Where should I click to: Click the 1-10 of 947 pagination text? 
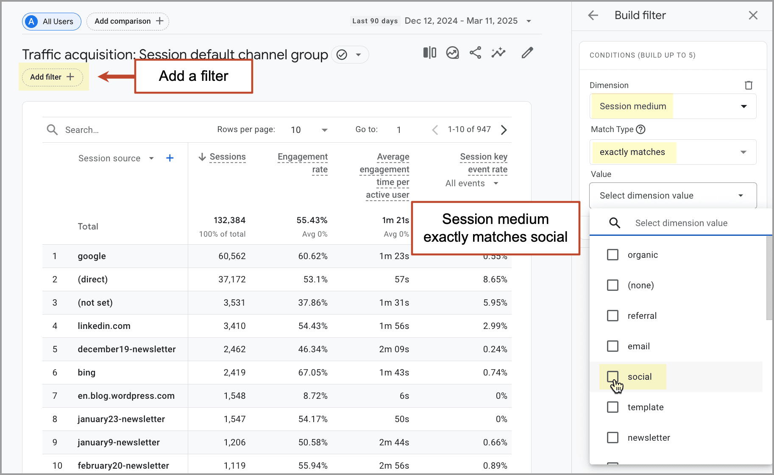tap(469, 130)
